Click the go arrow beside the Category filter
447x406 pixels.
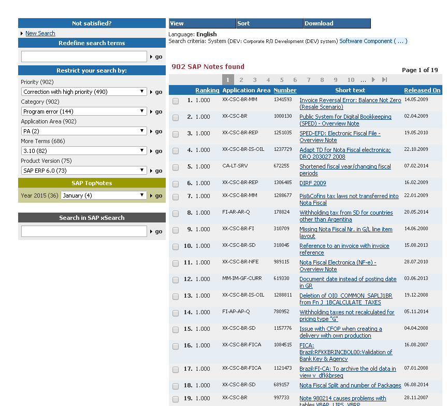coord(157,111)
